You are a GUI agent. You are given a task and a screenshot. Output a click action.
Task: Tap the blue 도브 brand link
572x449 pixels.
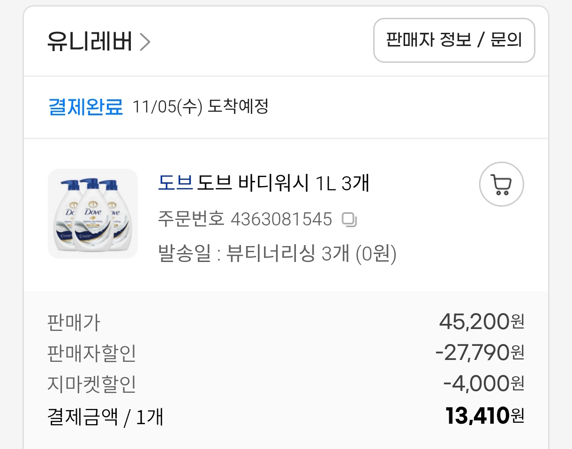tap(175, 183)
